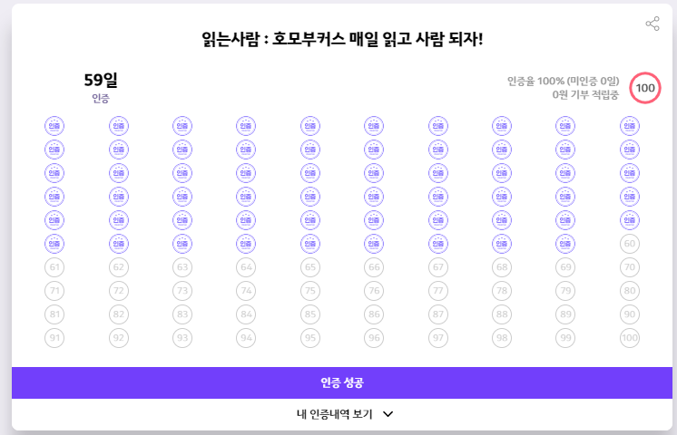This screenshot has height=435, width=677.
Task: Select the day 94 circle
Action: pos(246,337)
